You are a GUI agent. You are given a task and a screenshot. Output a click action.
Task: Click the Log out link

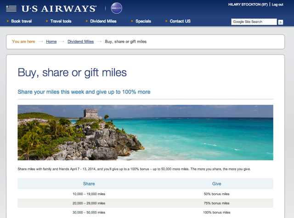pos(277,5)
